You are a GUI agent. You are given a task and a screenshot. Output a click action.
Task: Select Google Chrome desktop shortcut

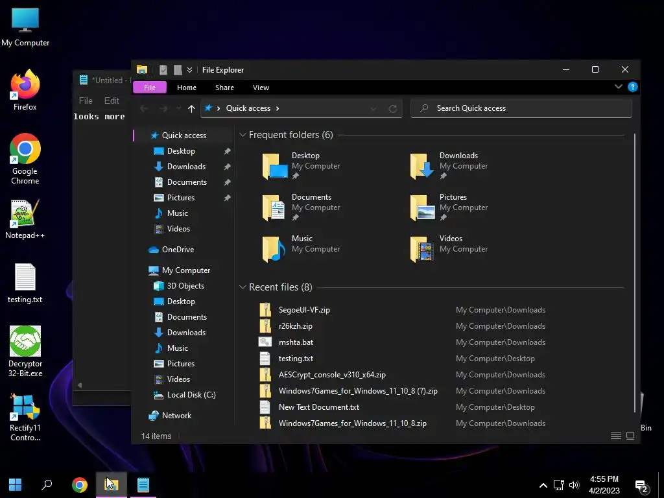[x=25, y=160]
